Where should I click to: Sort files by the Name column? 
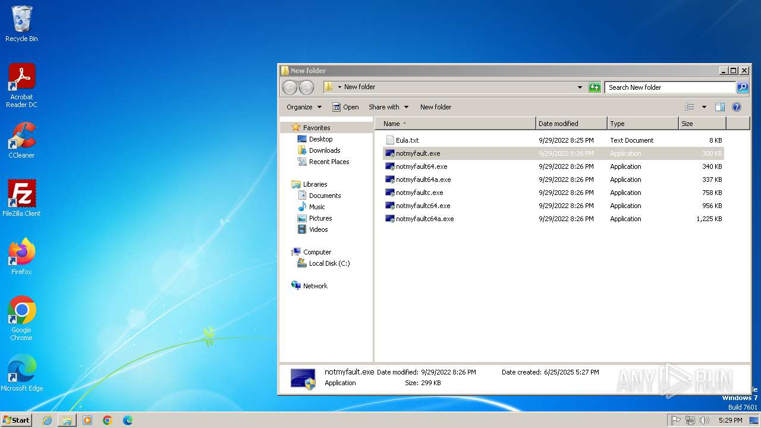pos(455,124)
